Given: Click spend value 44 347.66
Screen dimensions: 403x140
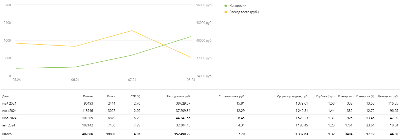Looking at the screenshot, I should (x=183, y=118).
